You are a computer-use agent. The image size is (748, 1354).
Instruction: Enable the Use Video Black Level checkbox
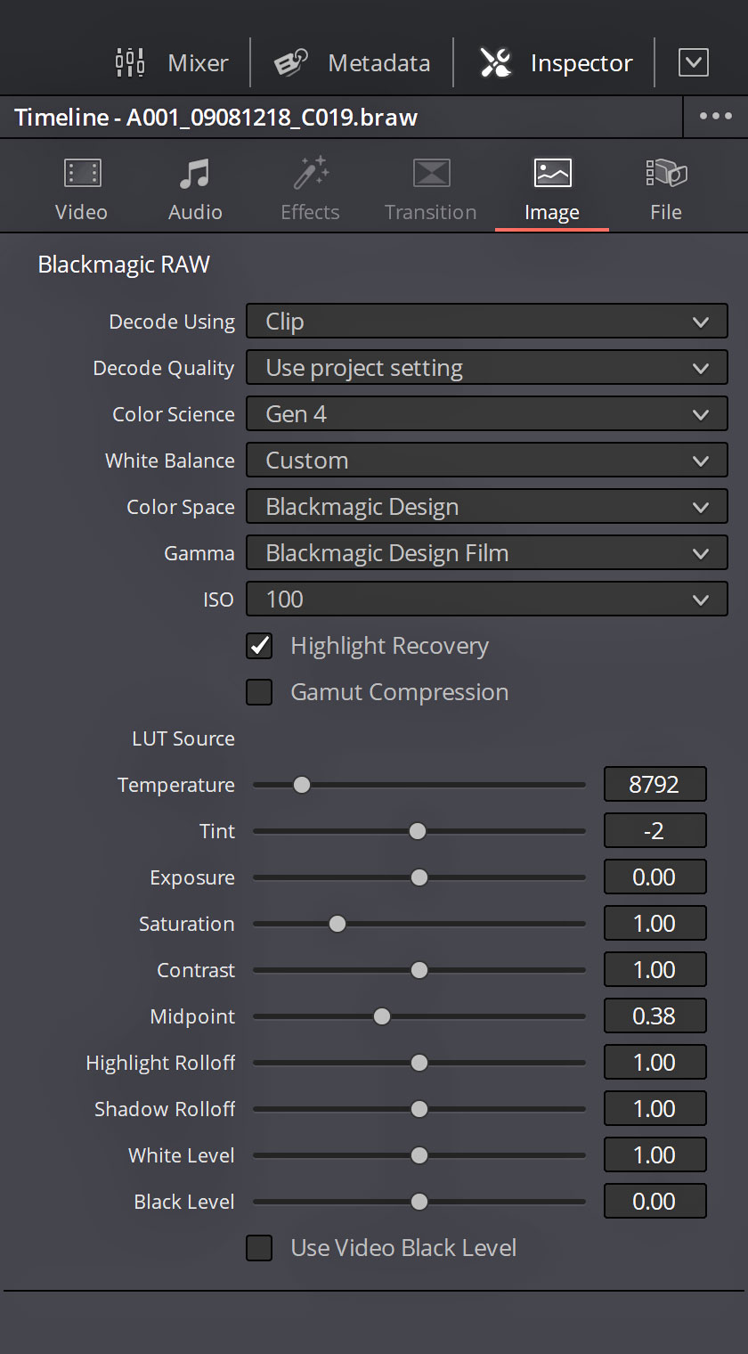tap(259, 1248)
